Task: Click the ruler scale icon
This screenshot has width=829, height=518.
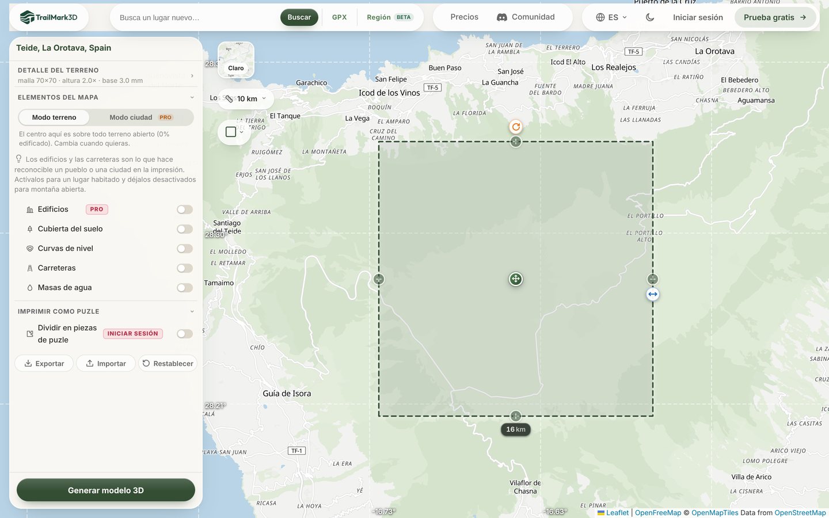Action: tap(229, 99)
